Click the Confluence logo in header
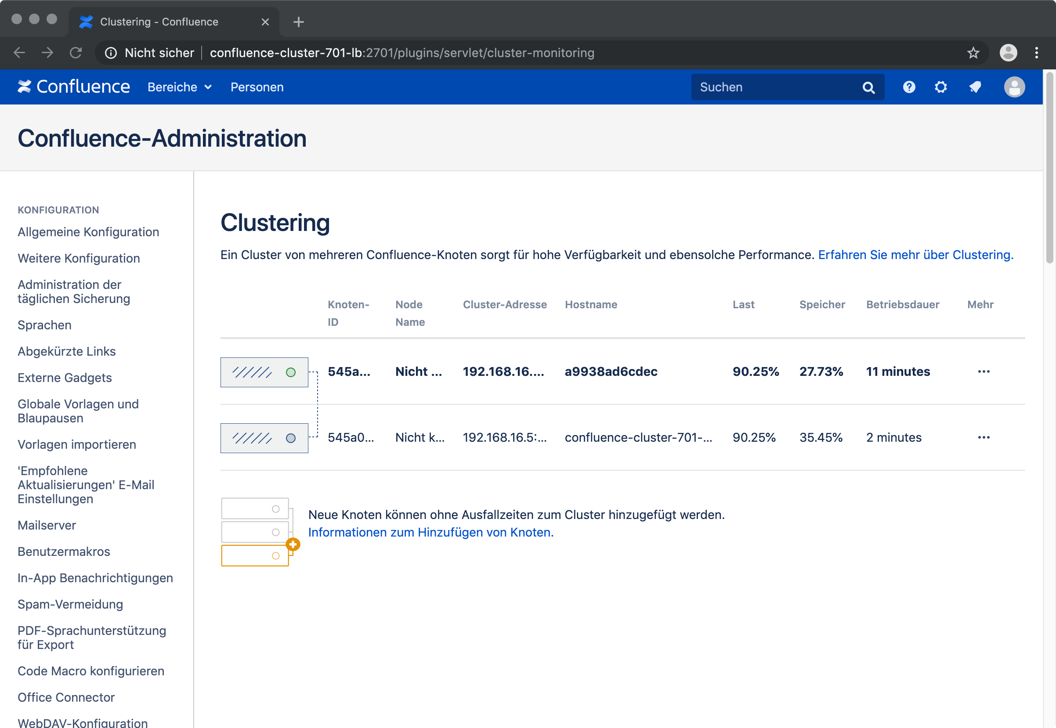The image size is (1056, 728). [74, 86]
